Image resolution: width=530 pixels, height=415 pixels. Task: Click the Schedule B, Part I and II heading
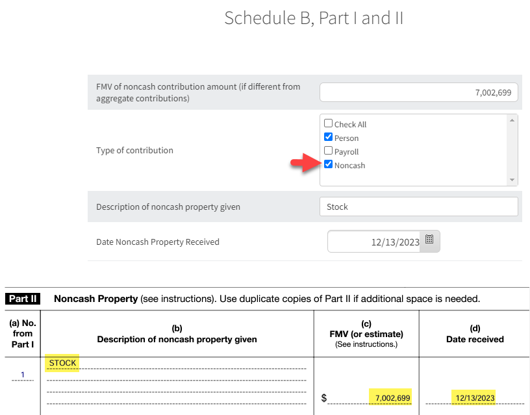click(x=314, y=18)
